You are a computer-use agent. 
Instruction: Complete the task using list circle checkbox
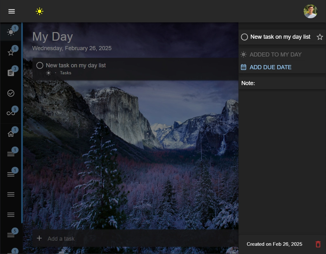(40, 65)
